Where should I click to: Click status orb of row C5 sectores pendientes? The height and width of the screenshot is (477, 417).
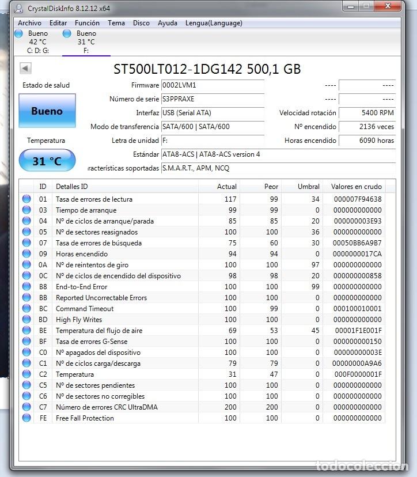[x=26, y=385]
